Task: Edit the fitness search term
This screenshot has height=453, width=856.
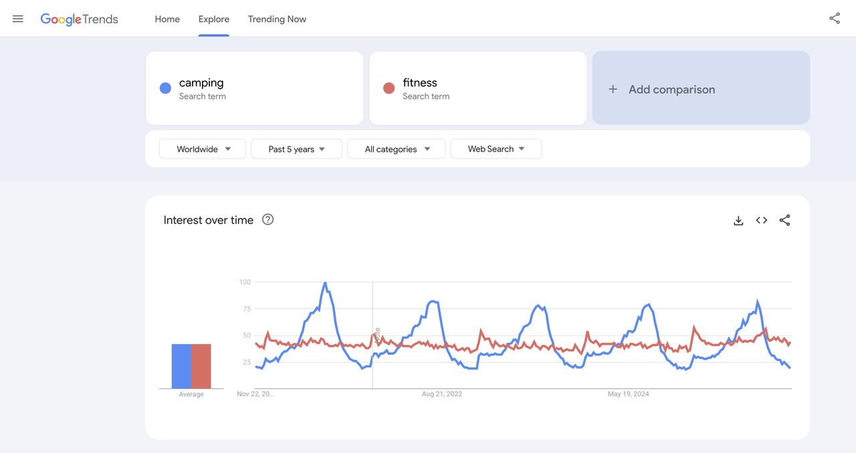Action: pyautogui.click(x=420, y=83)
